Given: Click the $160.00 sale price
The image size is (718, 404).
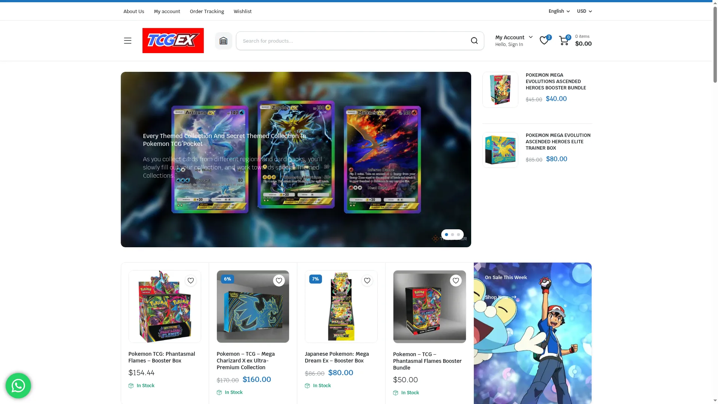Looking at the screenshot, I should [x=257, y=379].
